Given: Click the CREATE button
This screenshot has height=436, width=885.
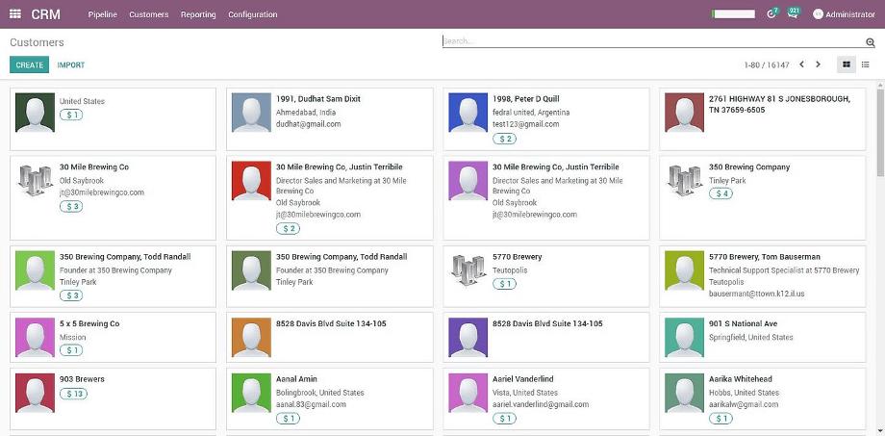Looking at the screenshot, I should tap(30, 64).
